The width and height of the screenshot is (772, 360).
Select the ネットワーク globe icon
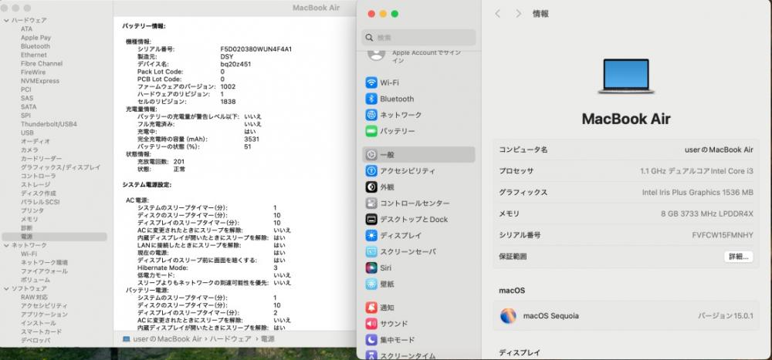(x=371, y=115)
